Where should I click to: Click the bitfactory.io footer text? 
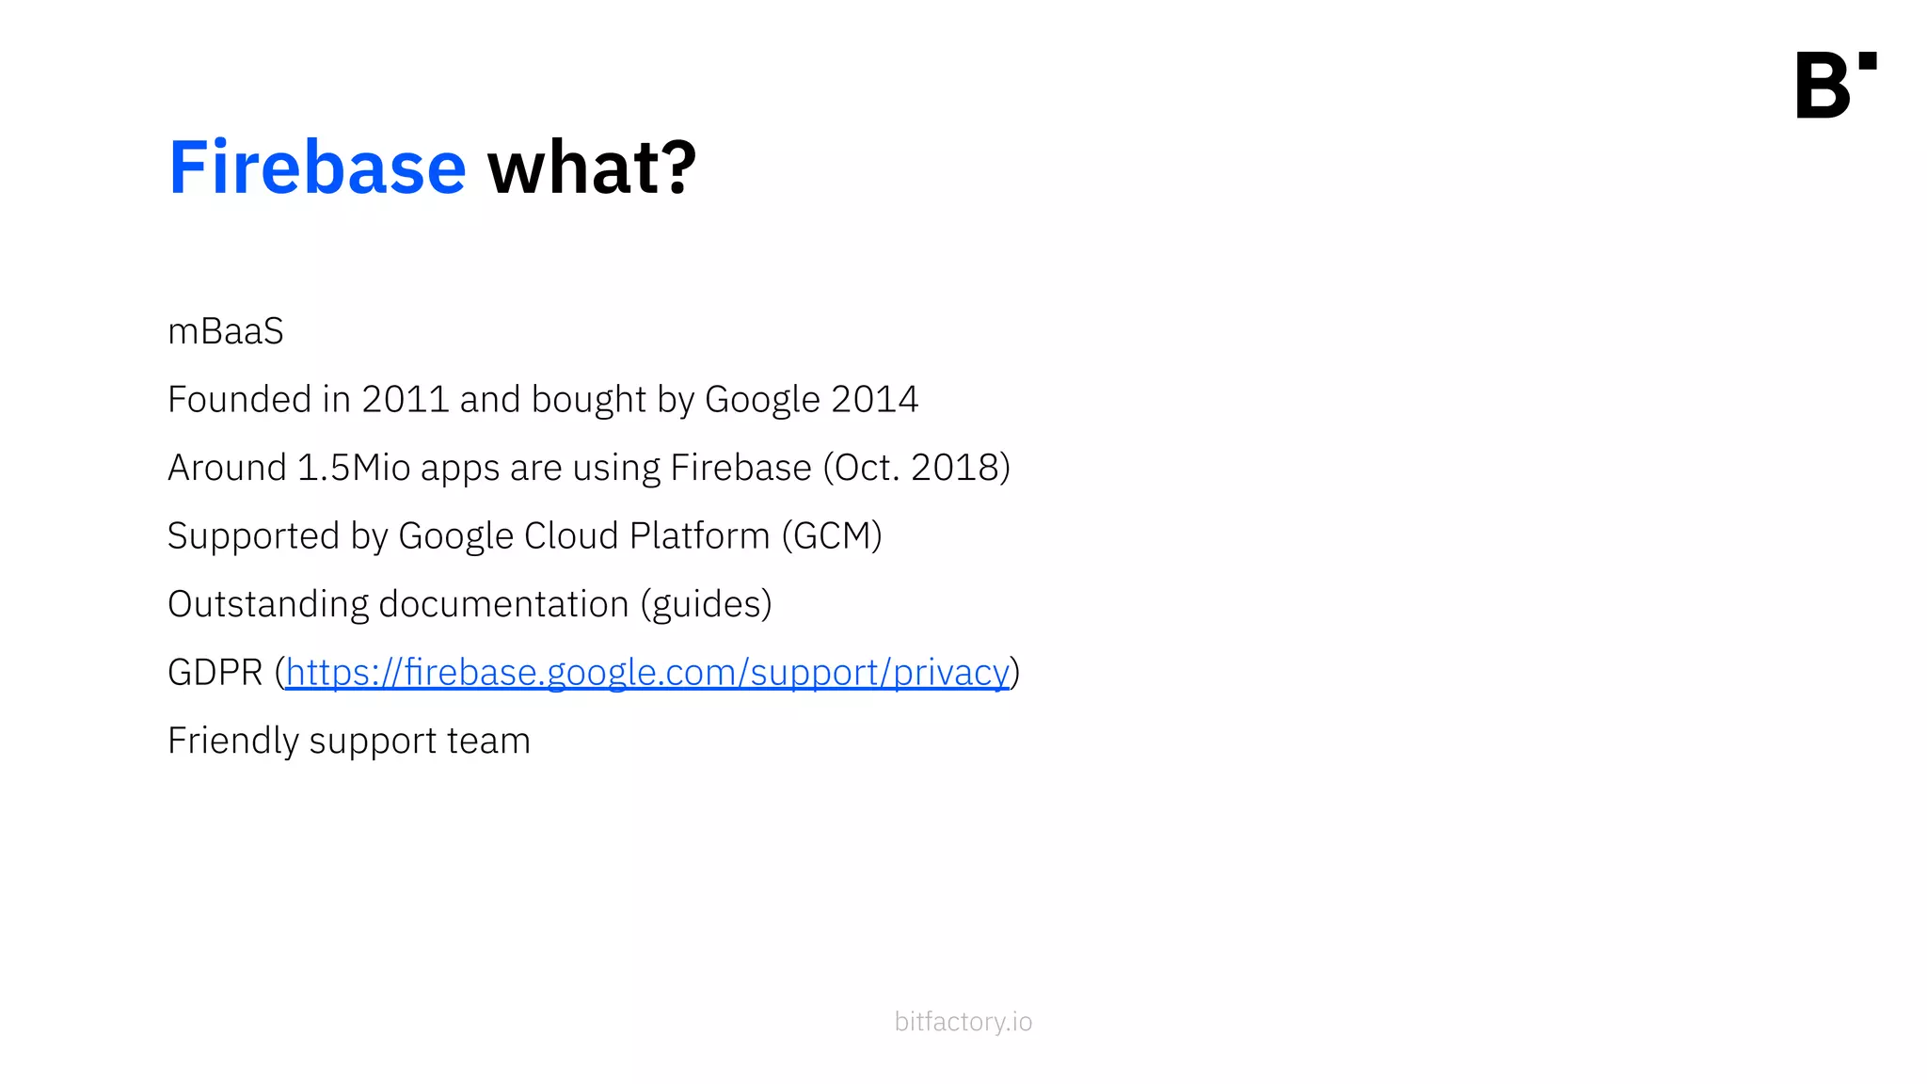(x=963, y=1022)
